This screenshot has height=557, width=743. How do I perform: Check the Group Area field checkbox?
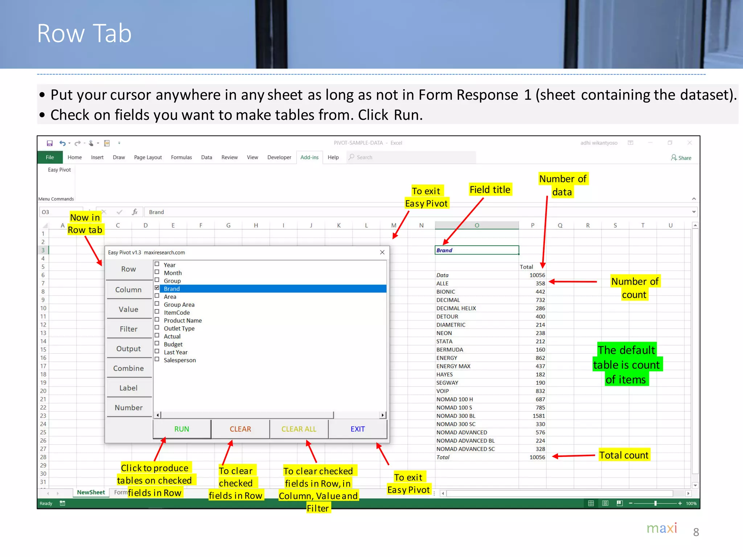157,304
